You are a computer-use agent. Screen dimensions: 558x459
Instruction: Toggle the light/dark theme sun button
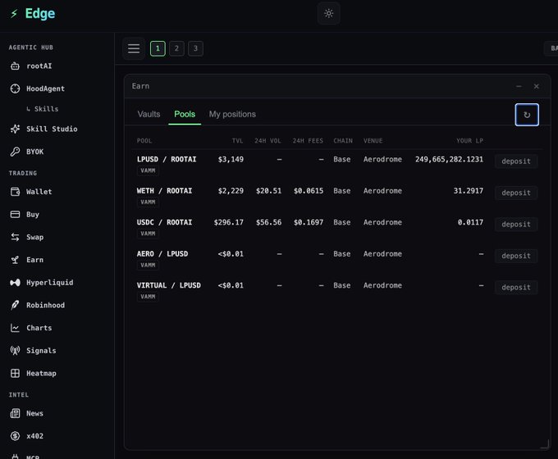[x=328, y=13]
